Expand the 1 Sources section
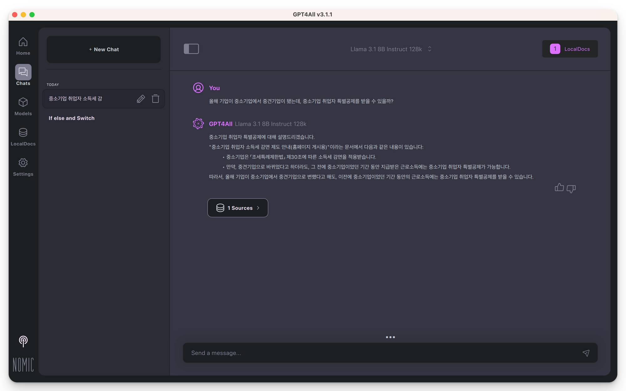 pos(238,208)
